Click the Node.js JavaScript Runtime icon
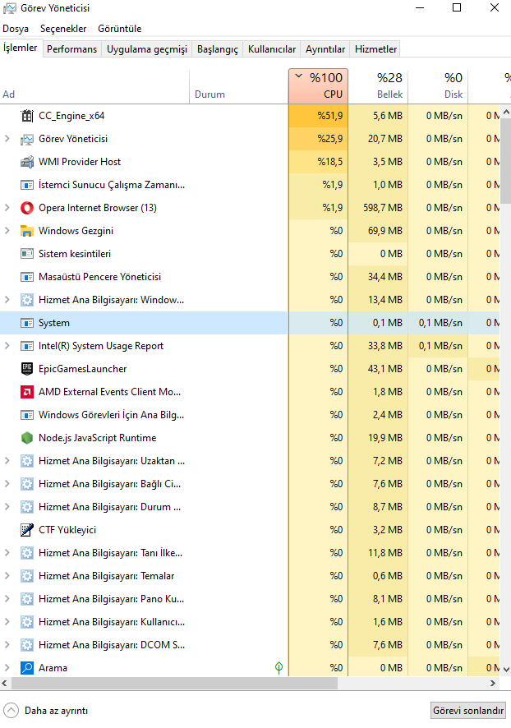Viewport: 511px width, 728px height. tap(27, 438)
